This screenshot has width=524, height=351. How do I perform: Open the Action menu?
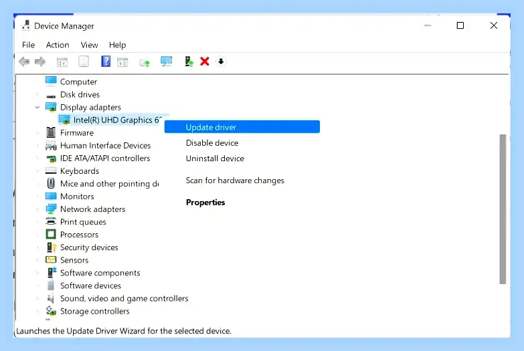click(x=58, y=45)
